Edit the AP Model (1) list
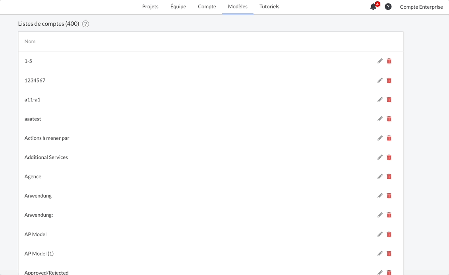449x275 pixels. tap(380, 253)
